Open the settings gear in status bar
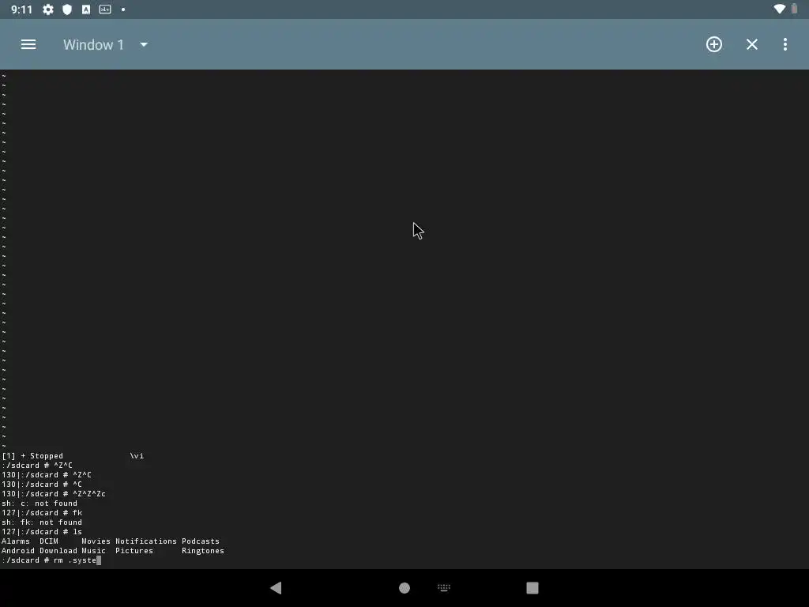Image resolution: width=809 pixels, height=607 pixels. [48, 9]
